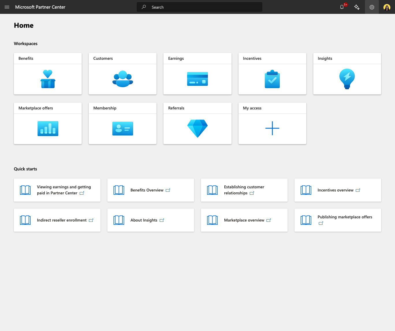Open the Marketplace offers chart icon
This screenshot has height=331, width=395.
[48, 129]
